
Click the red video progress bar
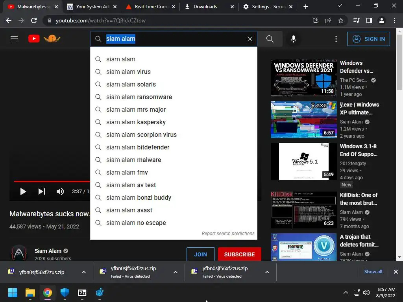click(52, 181)
